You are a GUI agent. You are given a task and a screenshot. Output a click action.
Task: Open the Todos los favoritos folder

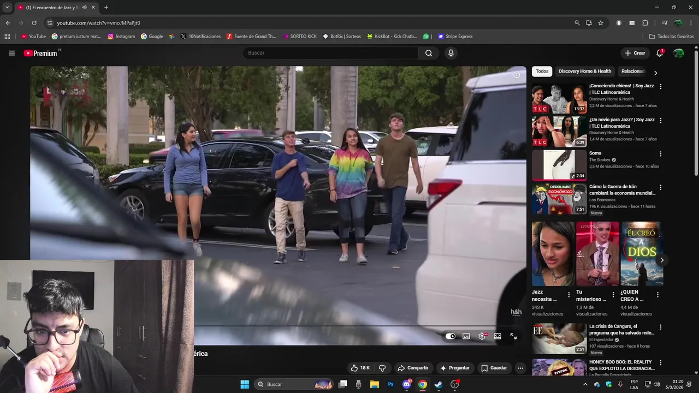pyautogui.click(x=671, y=37)
